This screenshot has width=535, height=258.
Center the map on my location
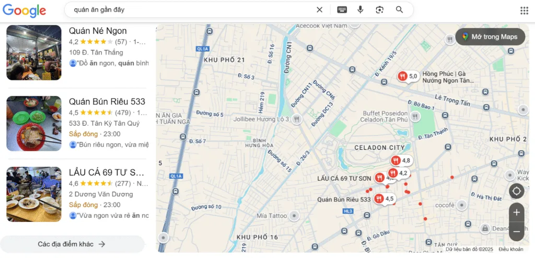pyautogui.click(x=516, y=191)
